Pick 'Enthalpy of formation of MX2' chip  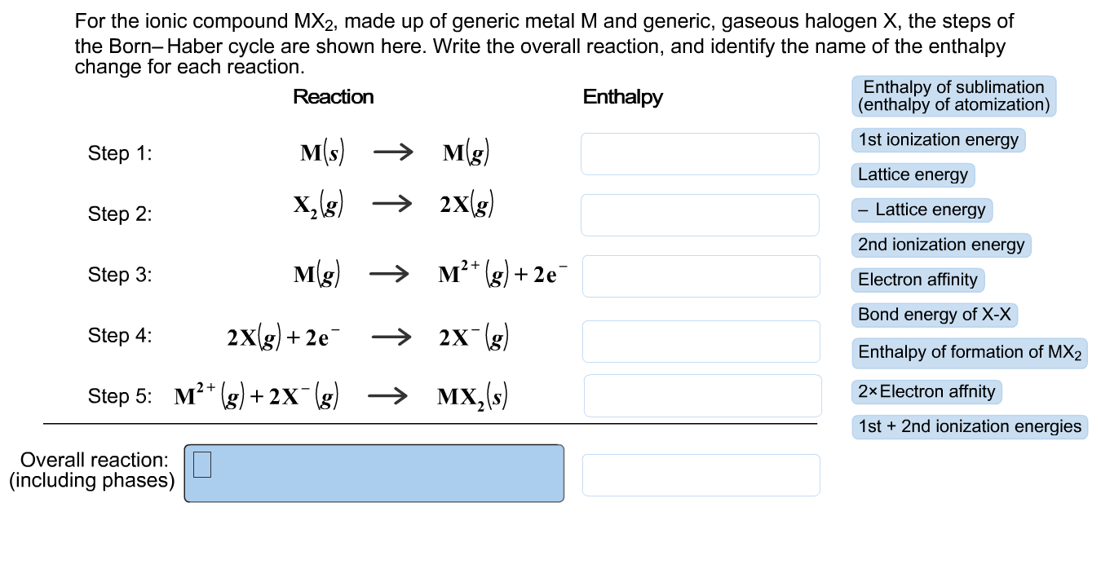pyautogui.click(x=969, y=352)
